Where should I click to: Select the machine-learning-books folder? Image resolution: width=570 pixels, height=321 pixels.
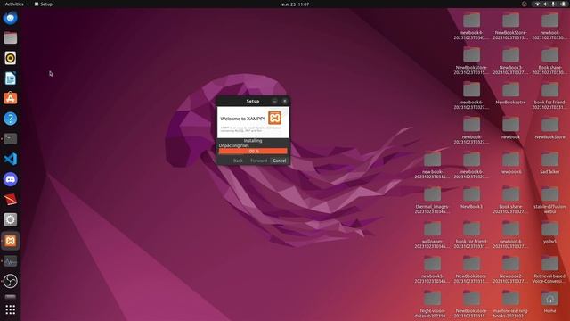tap(510, 304)
